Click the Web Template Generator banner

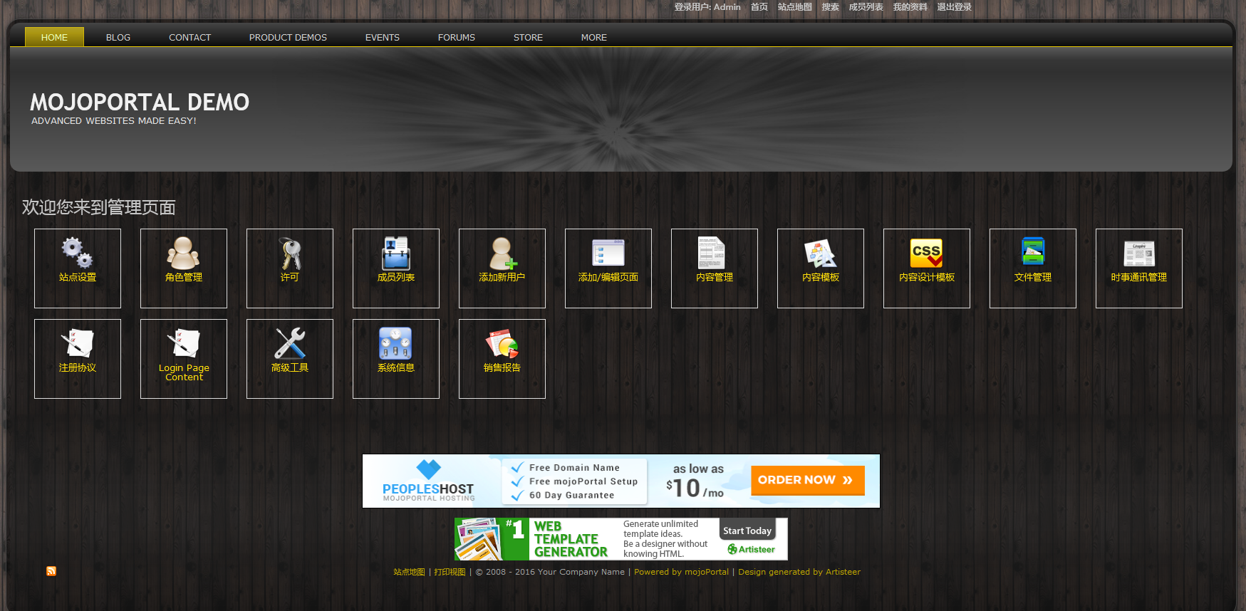pyautogui.click(x=621, y=539)
